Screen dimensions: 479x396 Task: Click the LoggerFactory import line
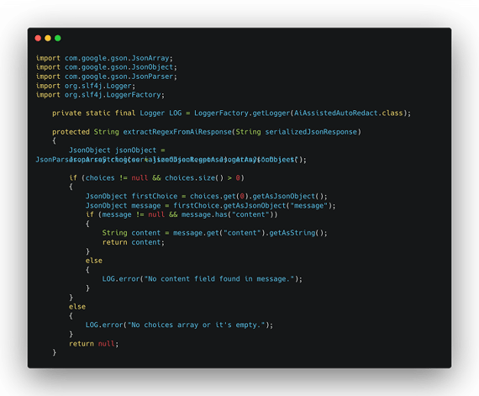coord(100,95)
